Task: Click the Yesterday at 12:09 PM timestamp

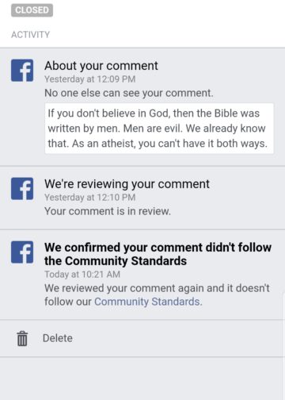Action: click(x=90, y=79)
